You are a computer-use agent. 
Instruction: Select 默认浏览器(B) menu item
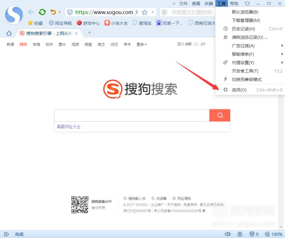(250, 12)
